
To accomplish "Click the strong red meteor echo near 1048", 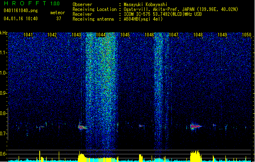I will (x=196, y=126).
